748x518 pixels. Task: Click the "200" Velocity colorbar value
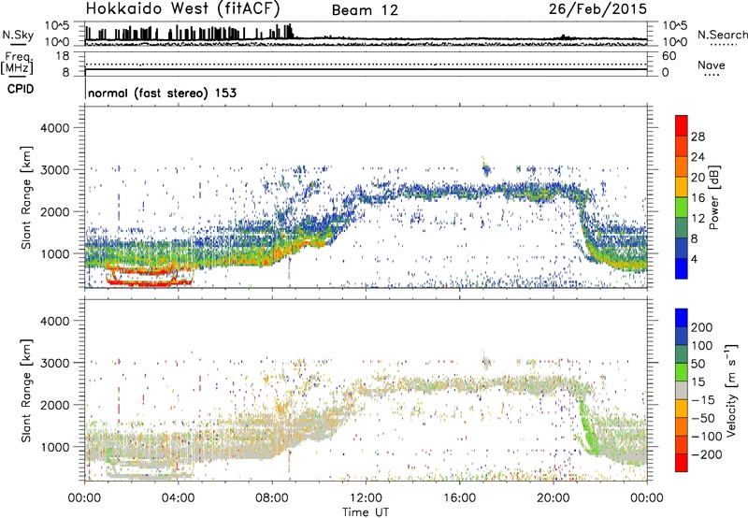[702, 327]
